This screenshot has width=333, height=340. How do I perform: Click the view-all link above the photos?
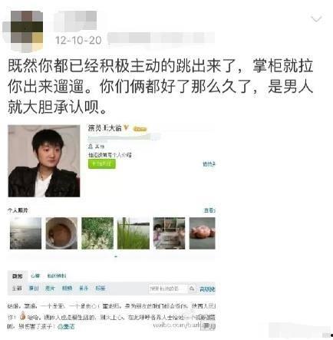coord(209,210)
